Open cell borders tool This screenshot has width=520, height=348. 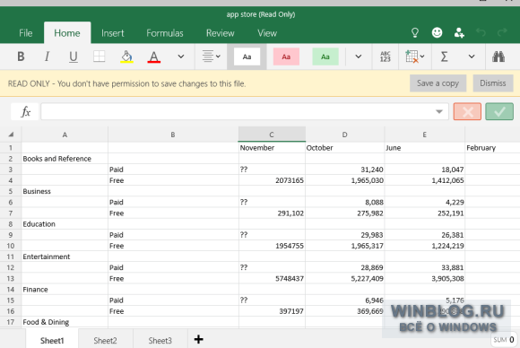point(100,57)
